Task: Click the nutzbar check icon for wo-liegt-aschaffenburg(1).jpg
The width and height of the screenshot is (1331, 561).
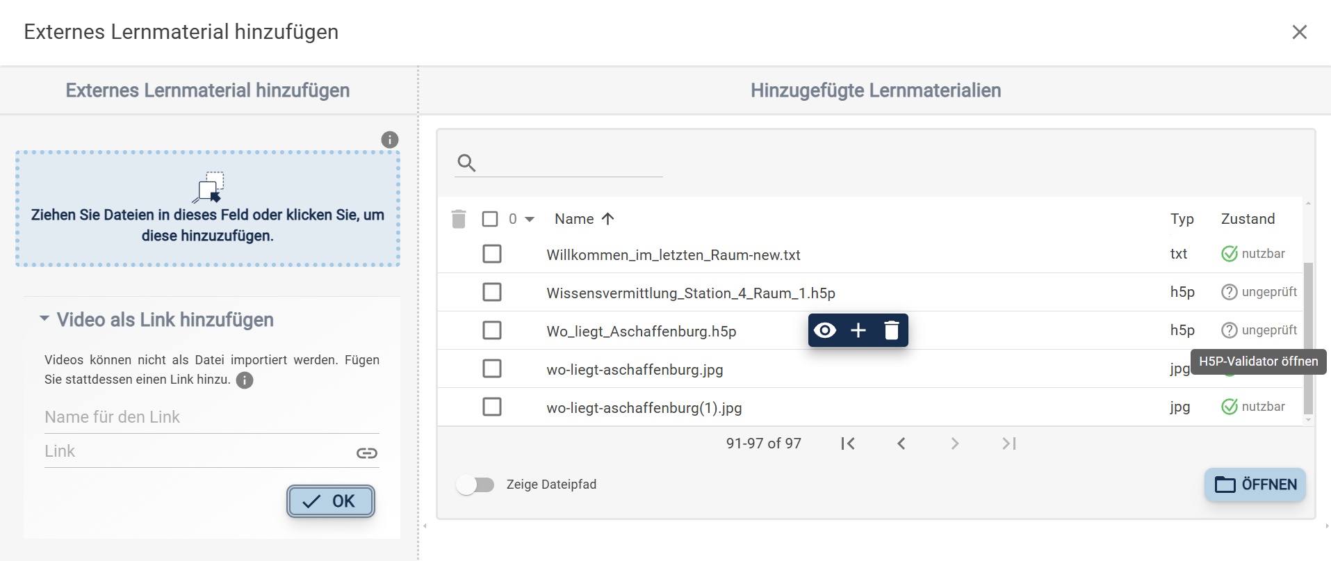Action: (x=1230, y=407)
